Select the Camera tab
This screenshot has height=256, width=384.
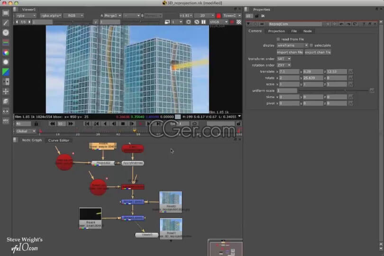pyautogui.click(x=255, y=31)
